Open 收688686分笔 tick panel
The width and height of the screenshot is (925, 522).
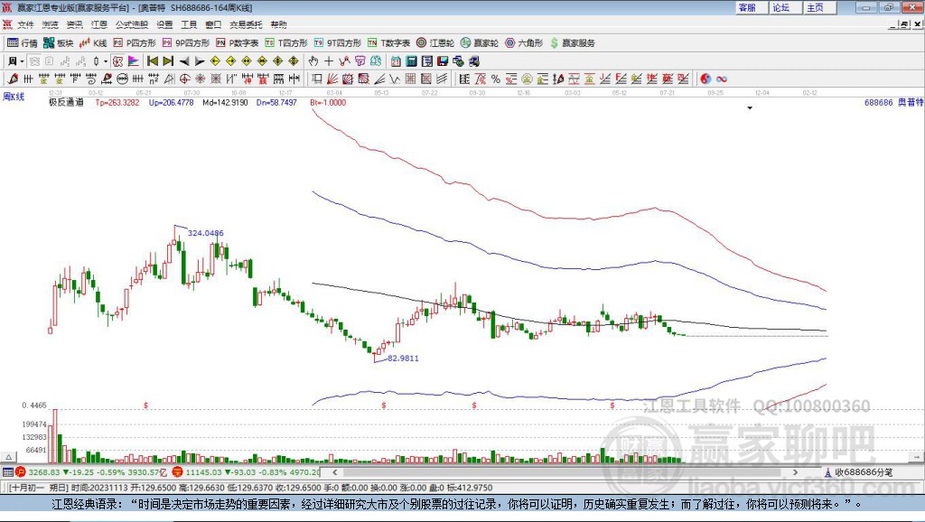pyautogui.click(x=859, y=472)
